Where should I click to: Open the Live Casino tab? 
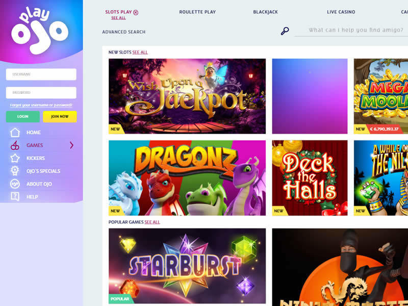(341, 12)
